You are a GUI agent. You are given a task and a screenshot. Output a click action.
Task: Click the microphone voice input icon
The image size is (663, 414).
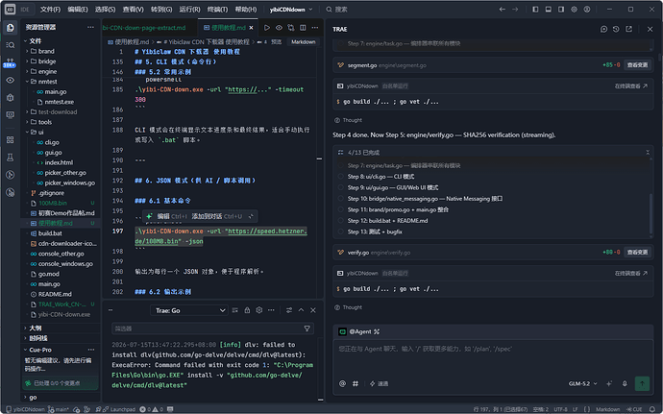coord(625,383)
